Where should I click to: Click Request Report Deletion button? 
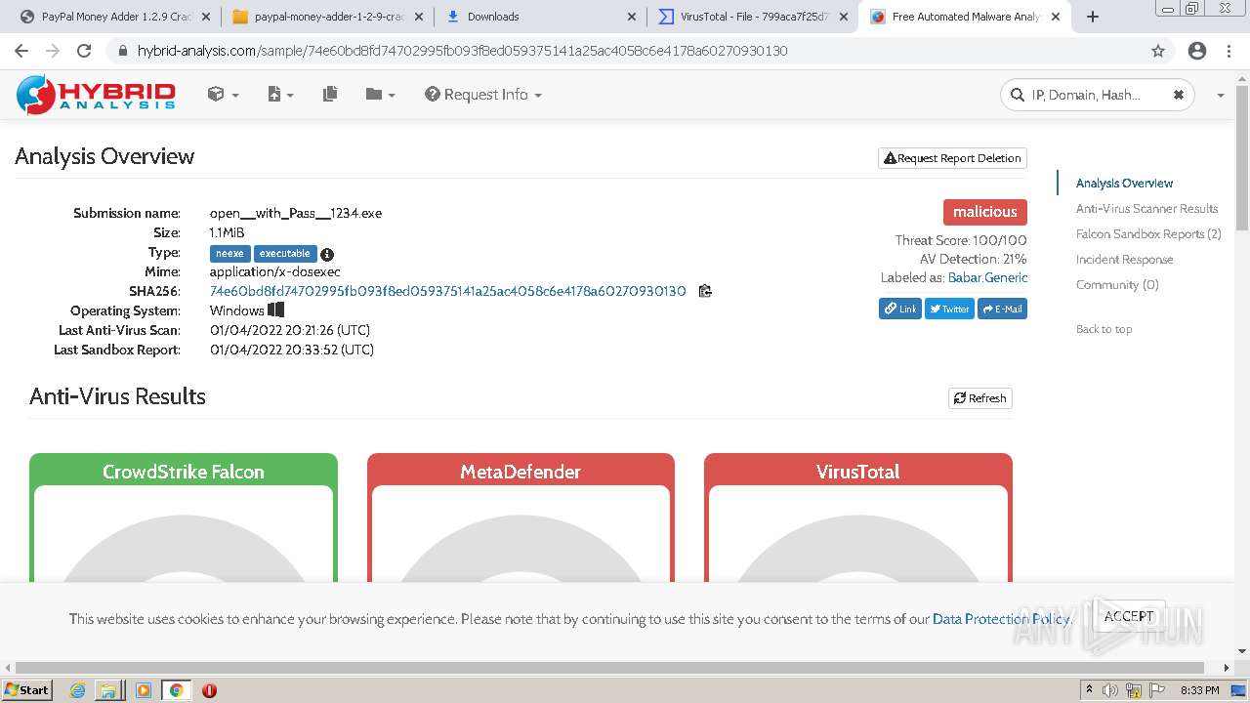click(952, 158)
